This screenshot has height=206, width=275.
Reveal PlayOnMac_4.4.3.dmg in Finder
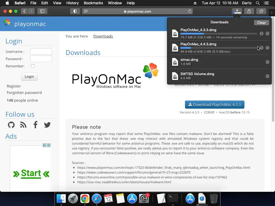(267, 48)
